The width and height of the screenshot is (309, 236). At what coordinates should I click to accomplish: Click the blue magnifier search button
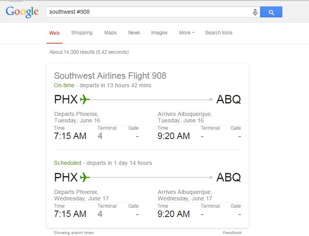point(271,12)
